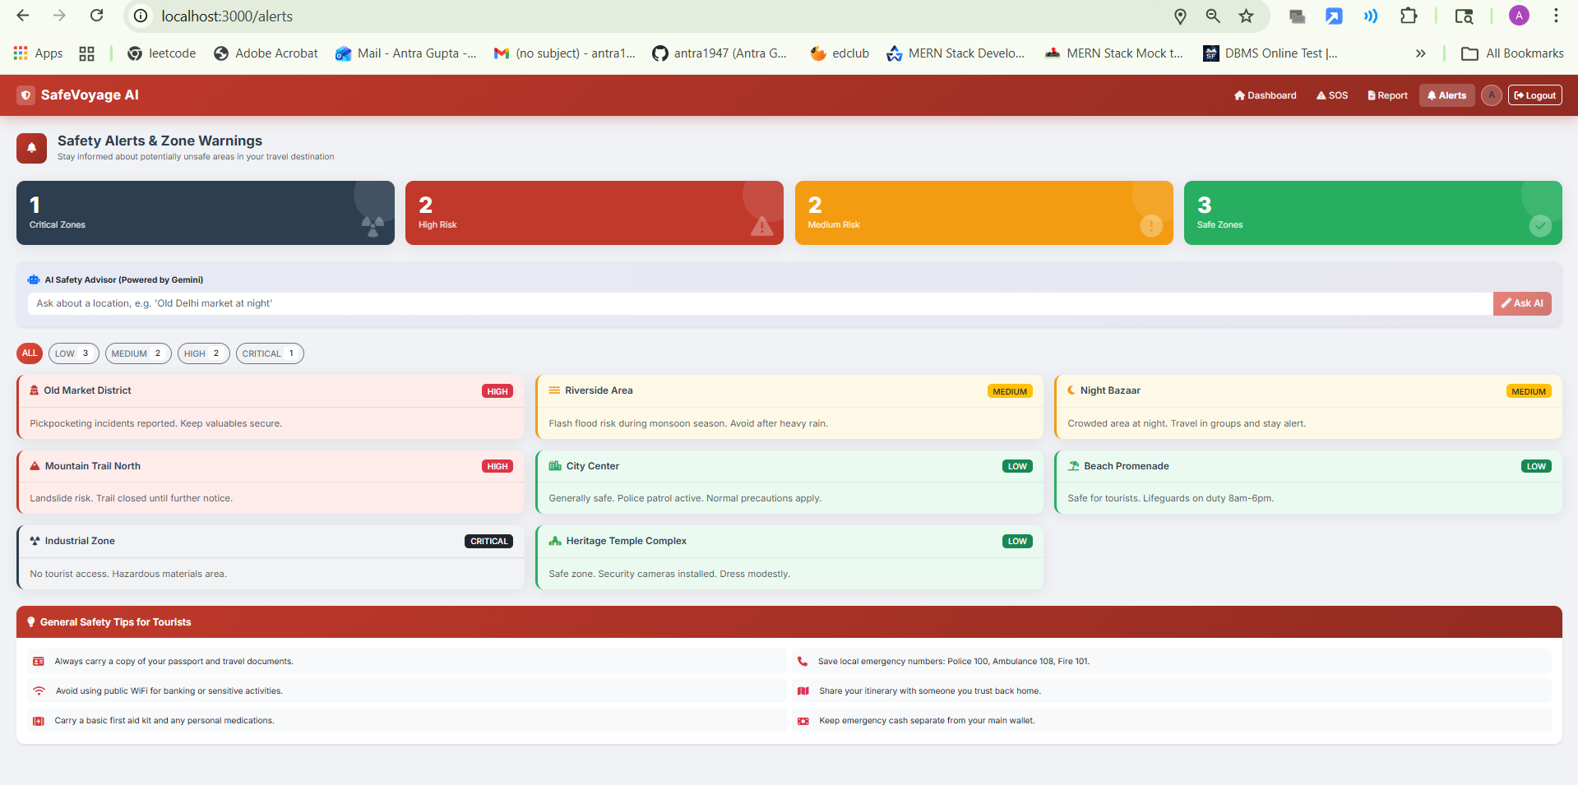Image resolution: width=1578 pixels, height=785 pixels.
Task: Reload the page with the refresh button
Action: click(96, 16)
